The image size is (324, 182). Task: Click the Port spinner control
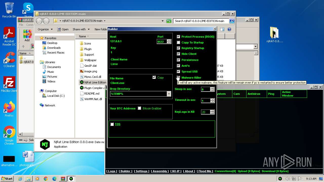(169, 41)
